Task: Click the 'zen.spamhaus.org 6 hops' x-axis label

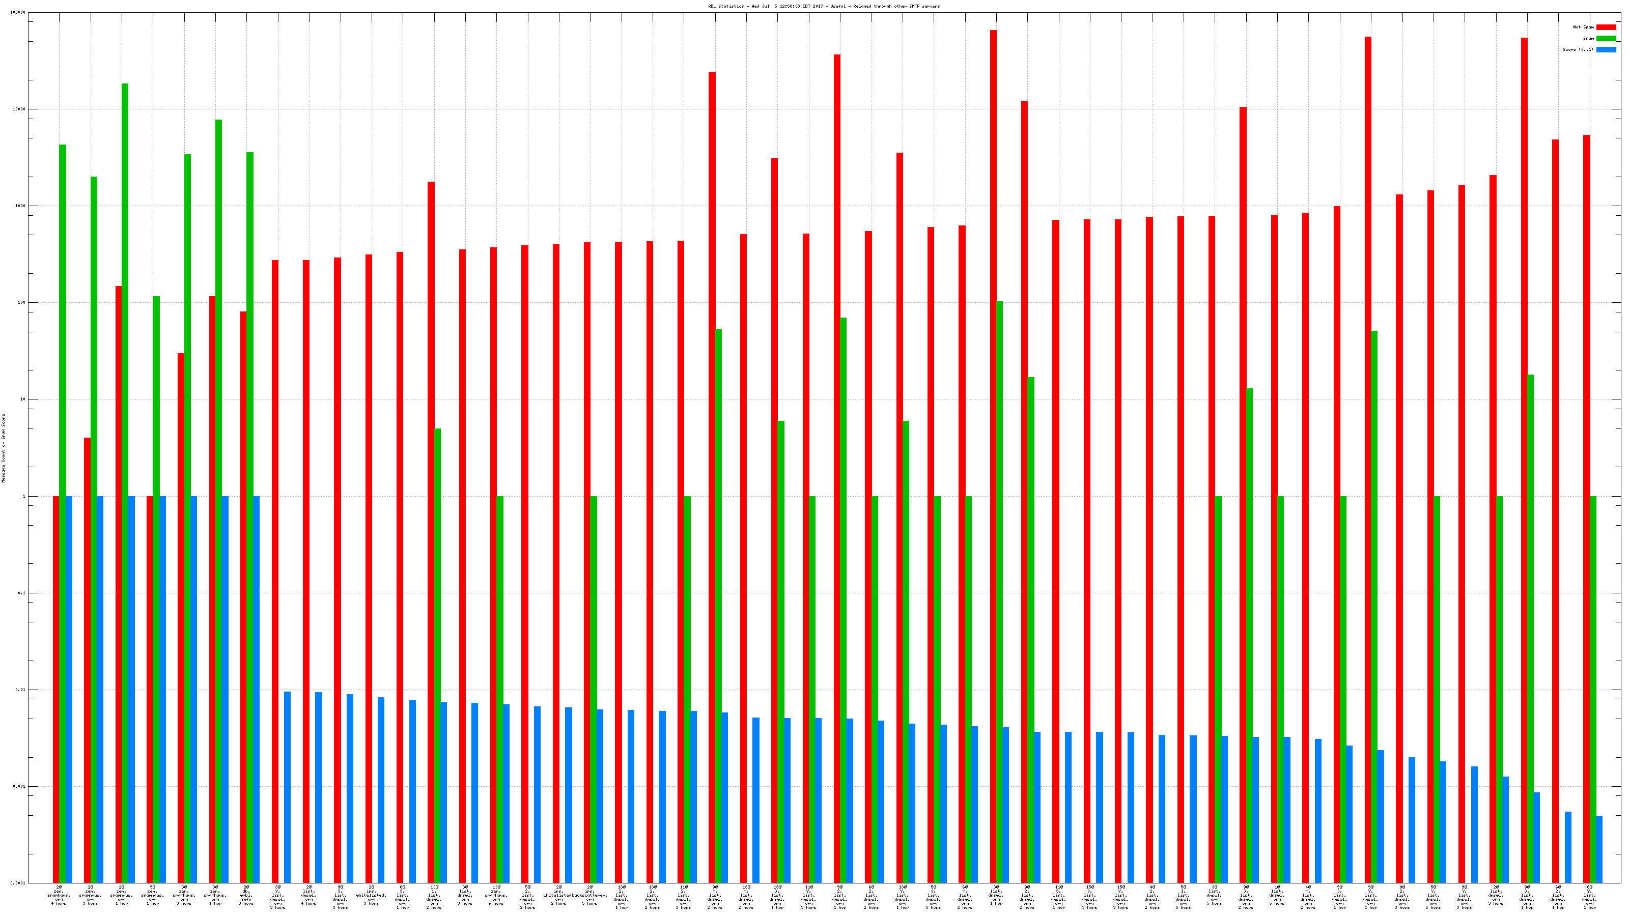Action: 496,895
